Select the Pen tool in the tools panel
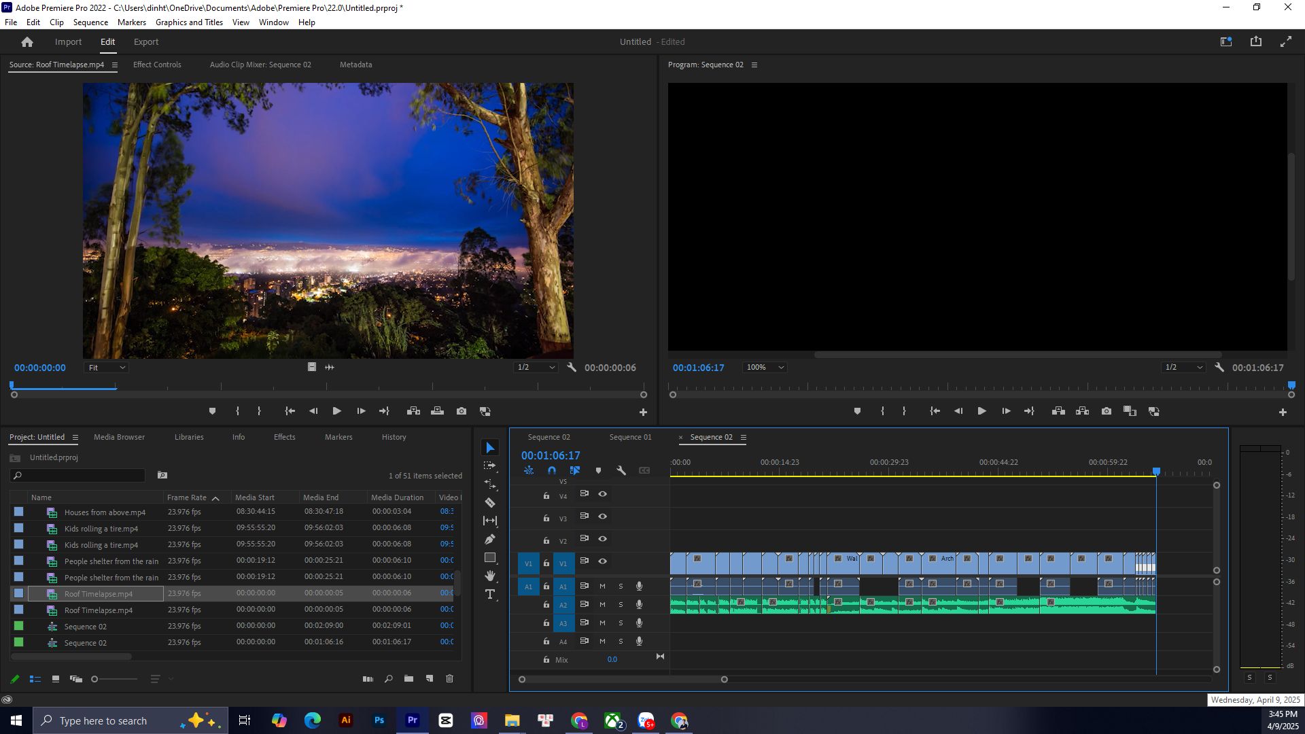The width and height of the screenshot is (1305, 734). [489, 539]
